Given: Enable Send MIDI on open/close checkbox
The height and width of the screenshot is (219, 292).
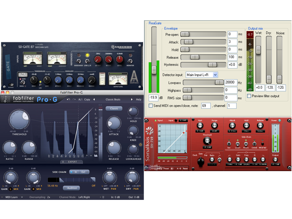Looking at the screenshot, I should click(x=151, y=106).
